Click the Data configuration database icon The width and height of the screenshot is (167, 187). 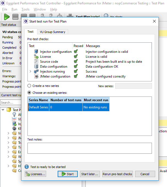click(x=36, y=66)
